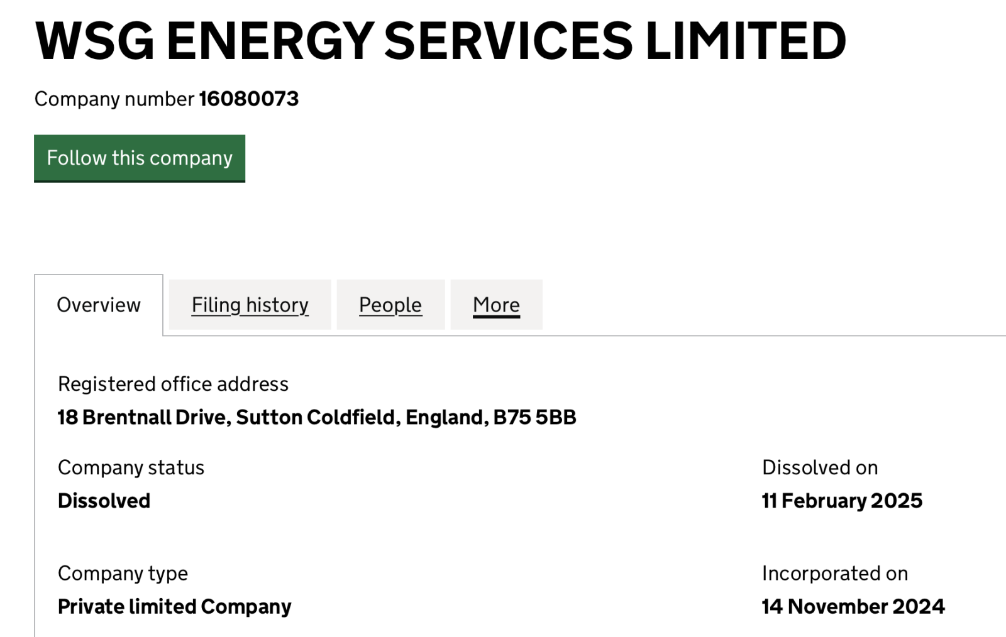Click the 'Company type' label
Screen dimensions: 1006x637
[x=123, y=574]
